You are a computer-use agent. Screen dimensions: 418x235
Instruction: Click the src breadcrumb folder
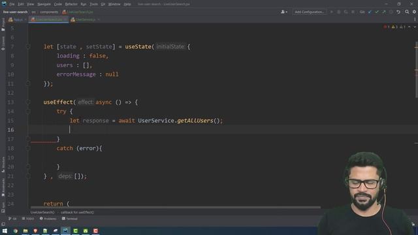pos(33,12)
